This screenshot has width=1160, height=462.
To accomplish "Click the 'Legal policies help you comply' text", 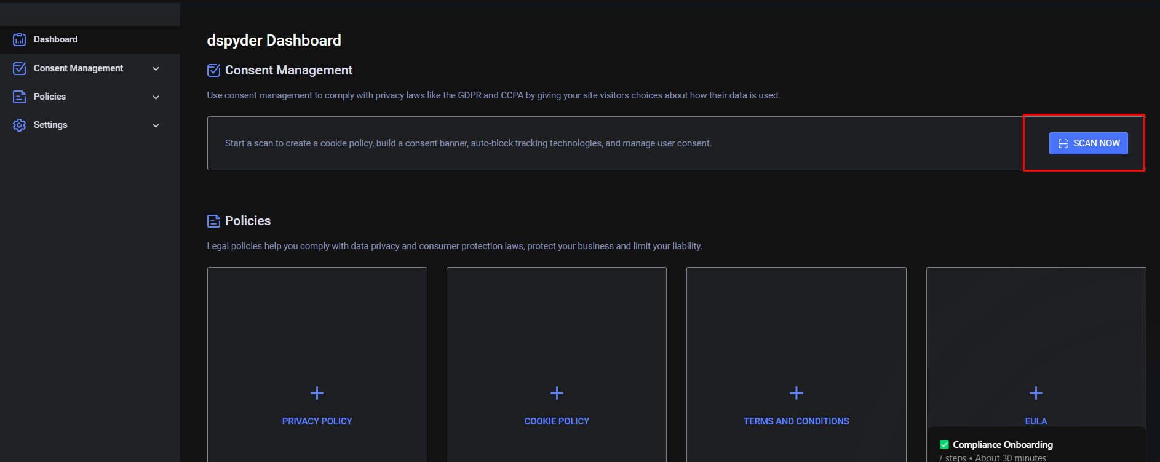I will coord(455,246).
